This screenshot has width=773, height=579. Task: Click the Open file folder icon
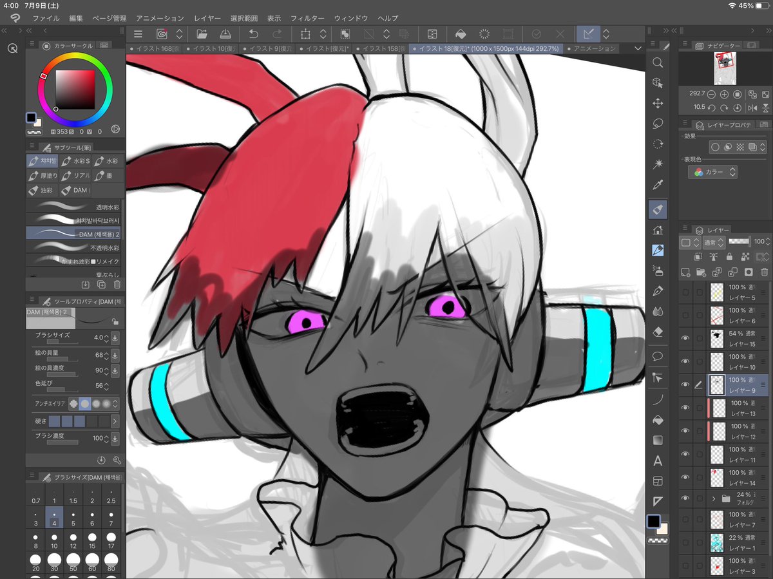point(202,34)
